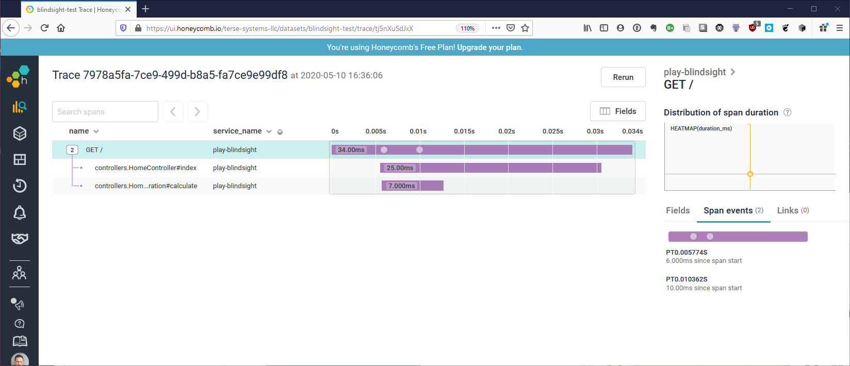Click first event dot in span events bar
Viewport: 850px width, 366px height.
693,237
